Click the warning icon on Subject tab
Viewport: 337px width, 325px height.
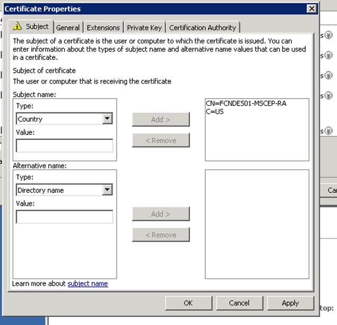coord(17,27)
